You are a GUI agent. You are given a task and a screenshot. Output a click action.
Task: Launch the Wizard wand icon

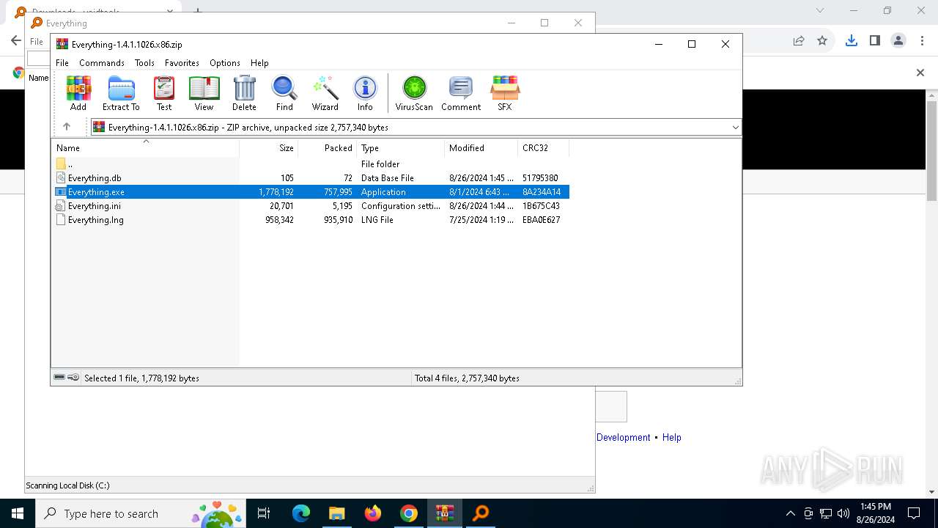click(x=325, y=92)
